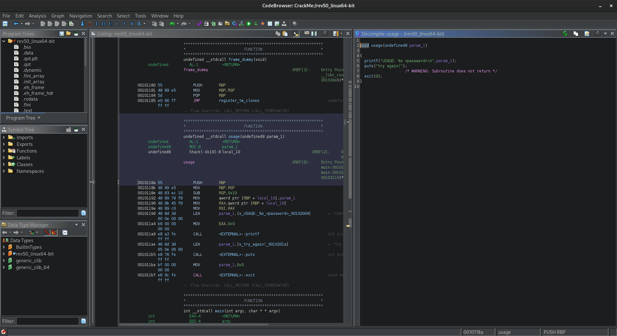Redo the last change with the grey arrow
The height and width of the screenshot is (336, 617).
coord(184,24)
